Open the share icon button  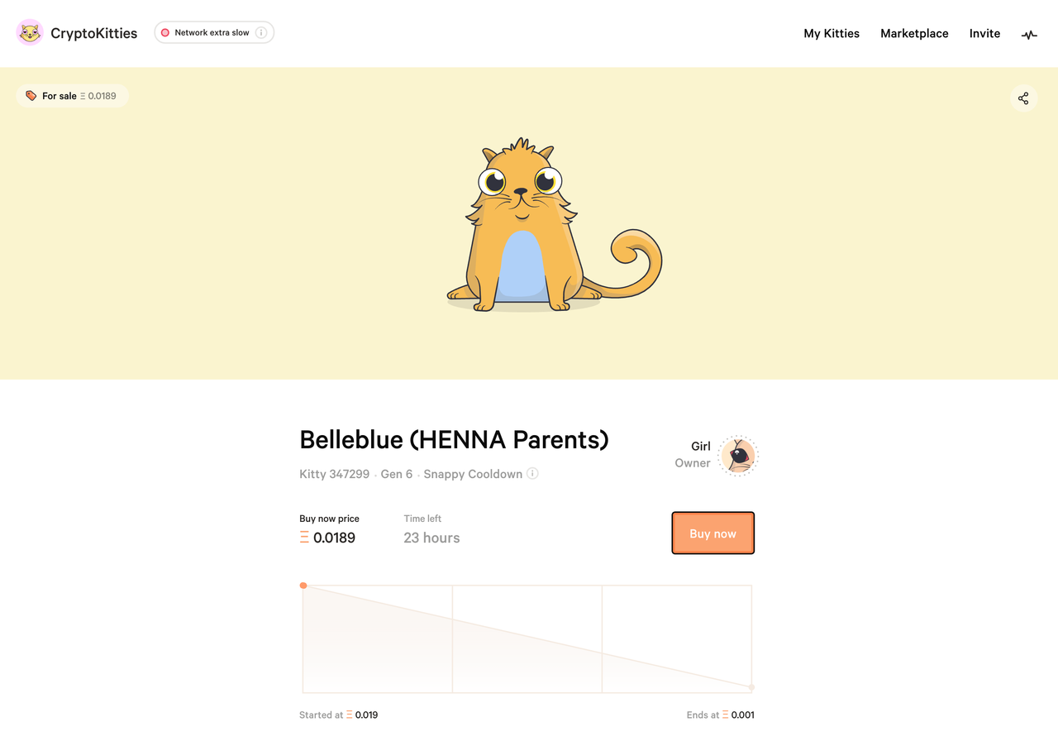tap(1023, 98)
